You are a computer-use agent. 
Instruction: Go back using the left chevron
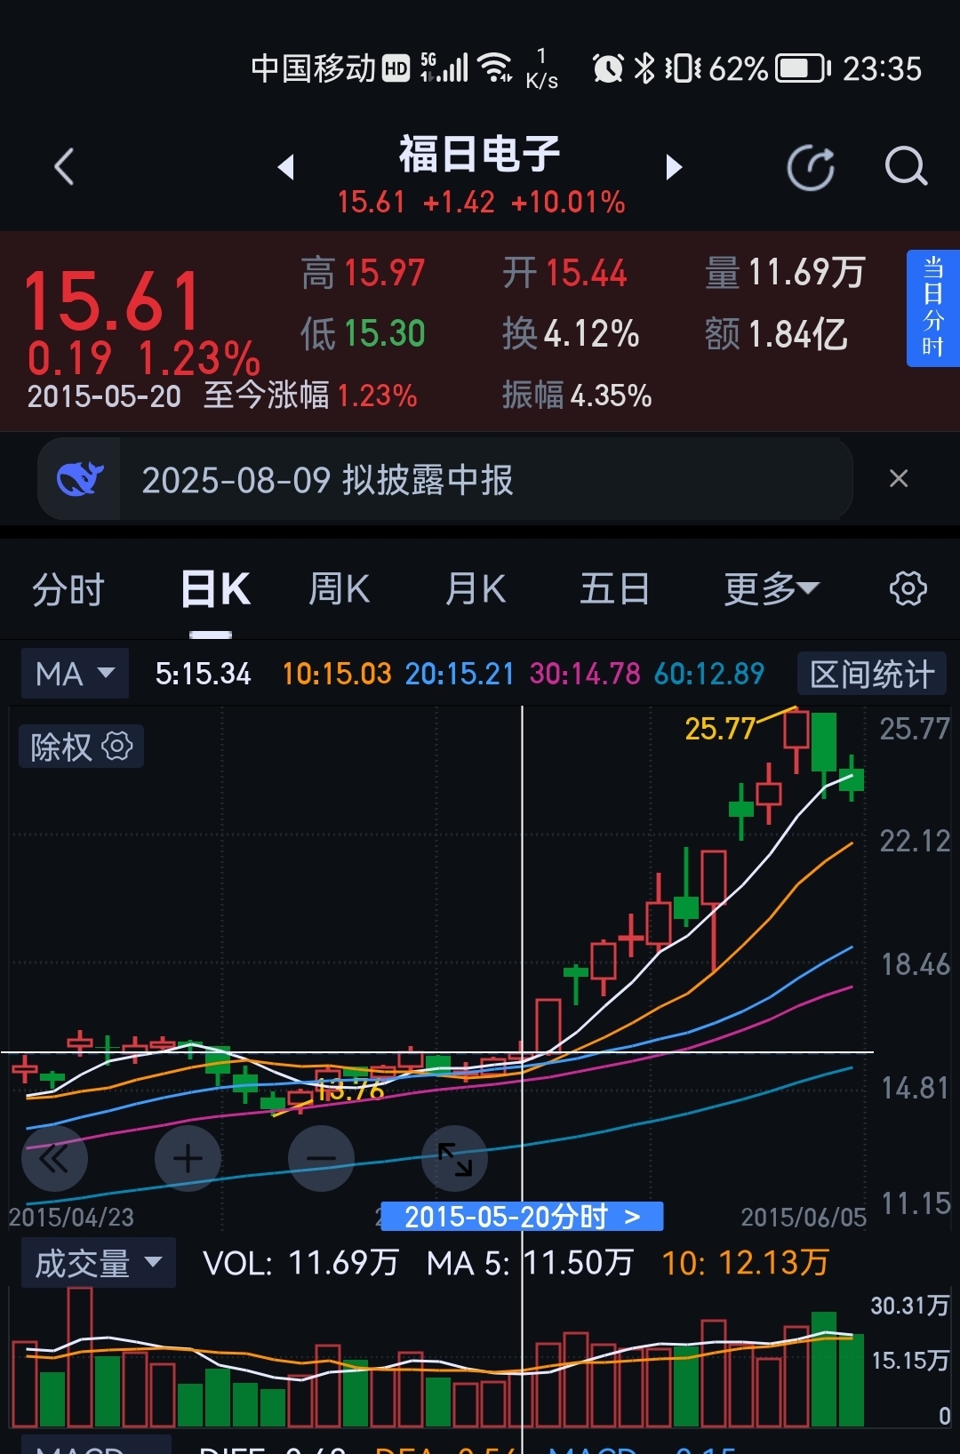tap(64, 166)
